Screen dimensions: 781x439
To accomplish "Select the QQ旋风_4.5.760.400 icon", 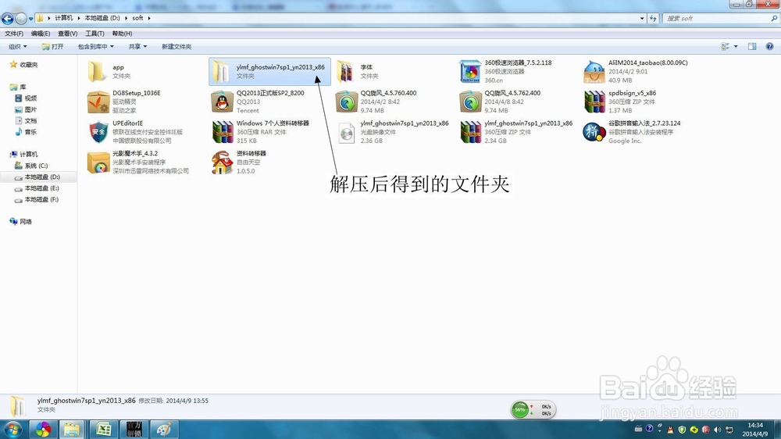I will coord(346,102).
